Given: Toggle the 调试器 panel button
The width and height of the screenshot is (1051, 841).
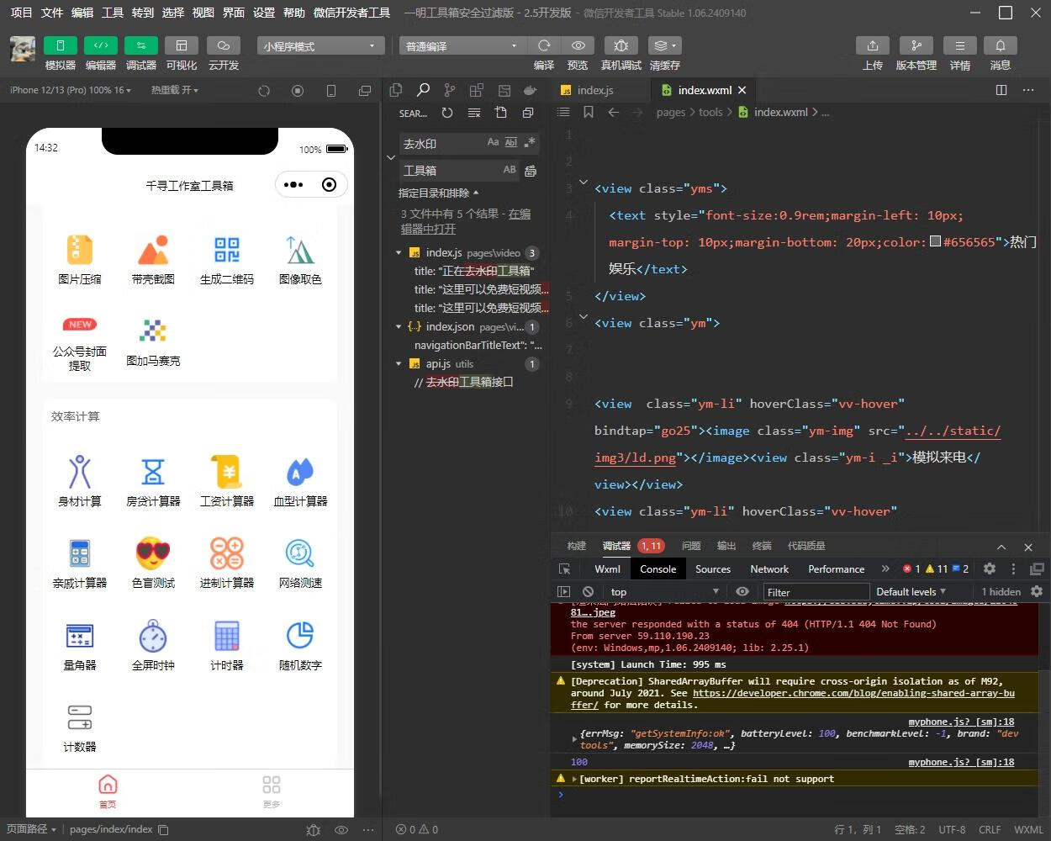Looking at the screenshot, I should pyautogui.click(x=140, y=45).
